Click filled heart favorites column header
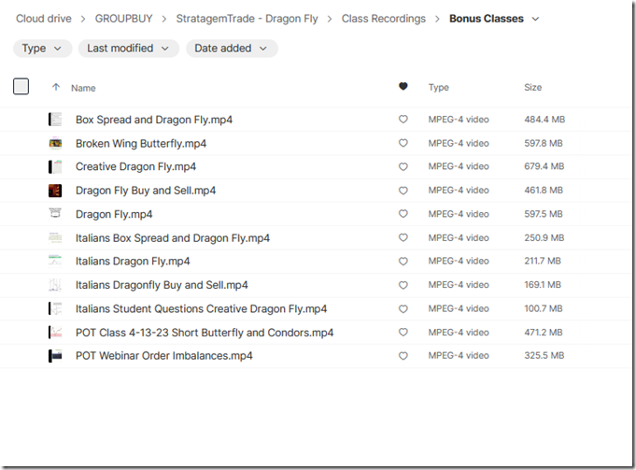636x470 pixels. coord(403,86)
